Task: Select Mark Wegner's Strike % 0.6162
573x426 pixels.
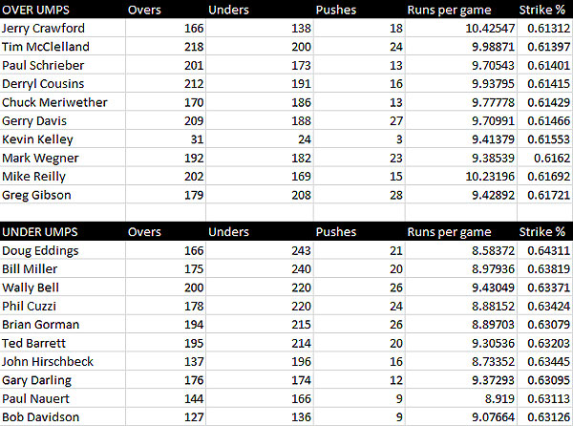Action: coord(545,158)
